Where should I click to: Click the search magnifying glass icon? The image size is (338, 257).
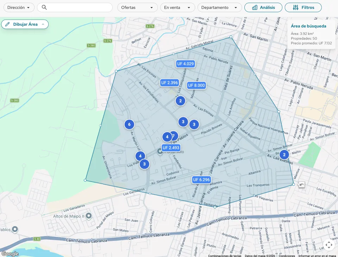tap(44, 7)
